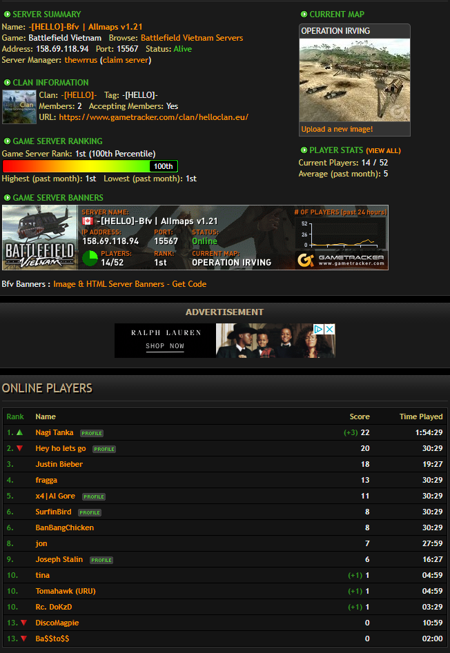This screenshot has height=653, width=450.
Task: Click the green Server Summary section icon
Action: pyautogui.click(x=7, y=14)
